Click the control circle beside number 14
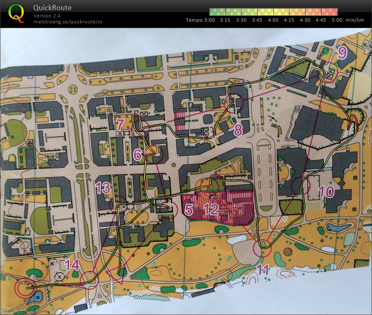The height and width of the screenshot is (315, 372). coord(89,281)
